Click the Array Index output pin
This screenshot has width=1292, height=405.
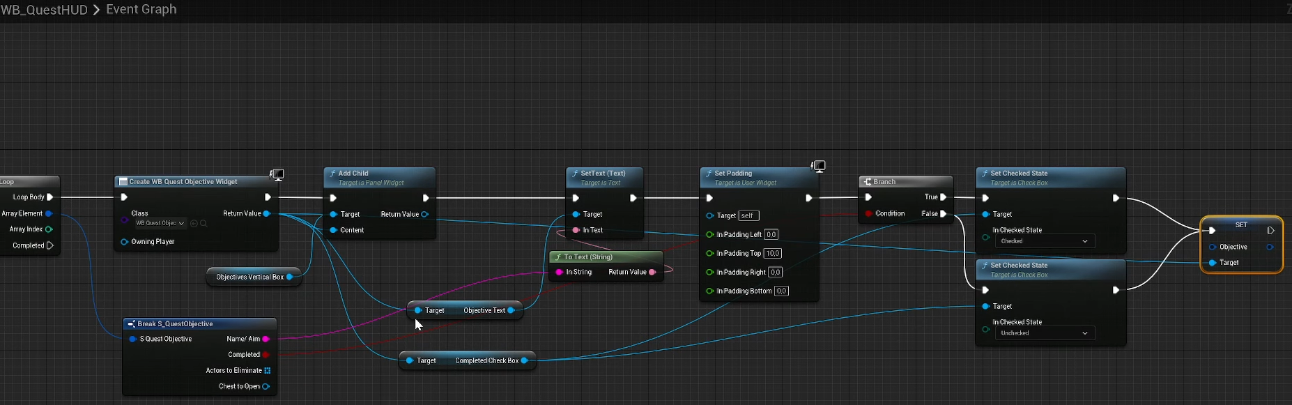pos(49,229)
